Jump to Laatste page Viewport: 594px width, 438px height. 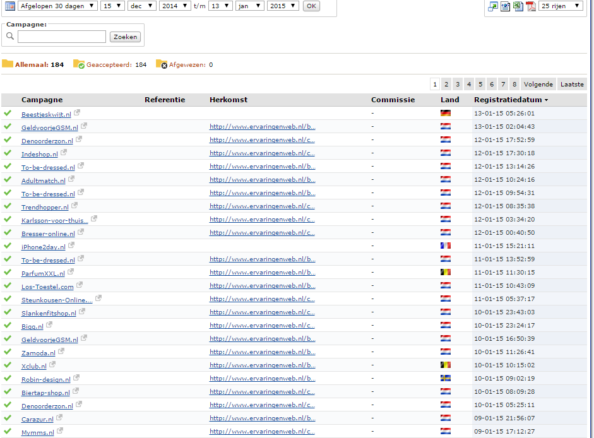572,84
